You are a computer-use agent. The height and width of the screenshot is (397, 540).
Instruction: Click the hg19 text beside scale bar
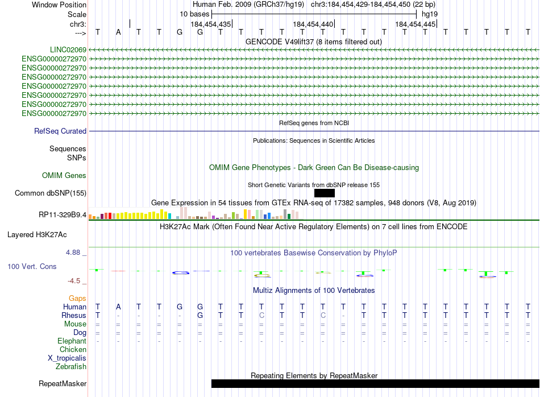(430, 14)
